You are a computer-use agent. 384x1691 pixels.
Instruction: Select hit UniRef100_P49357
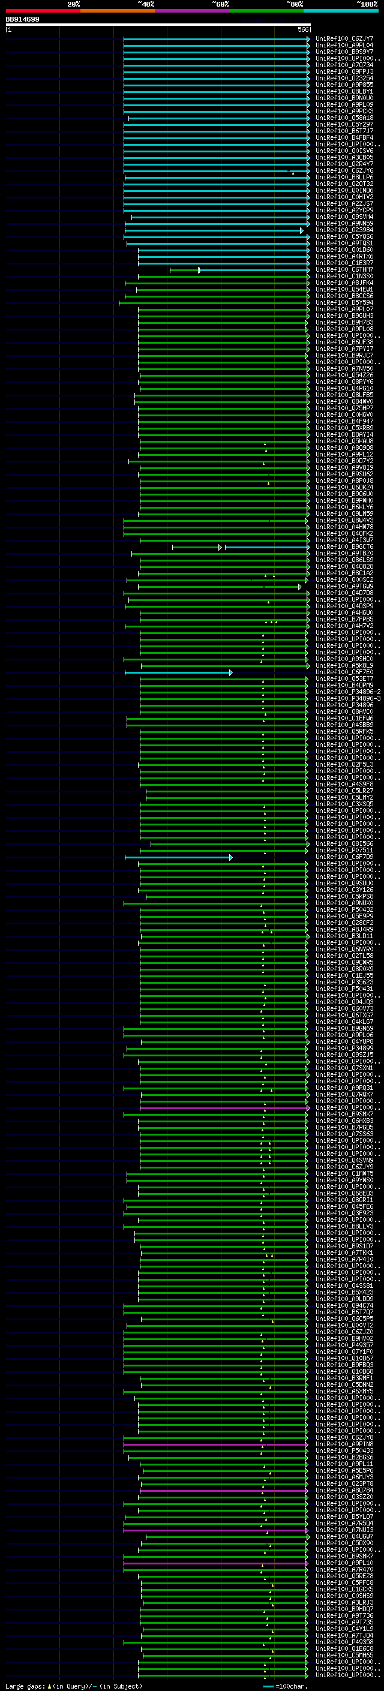[x=344, y=1345]
